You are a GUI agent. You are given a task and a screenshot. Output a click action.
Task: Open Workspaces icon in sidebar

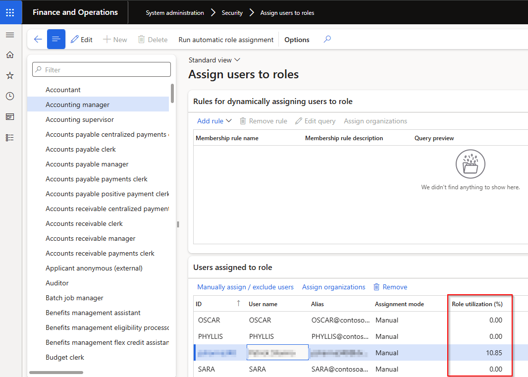(10, 117)
